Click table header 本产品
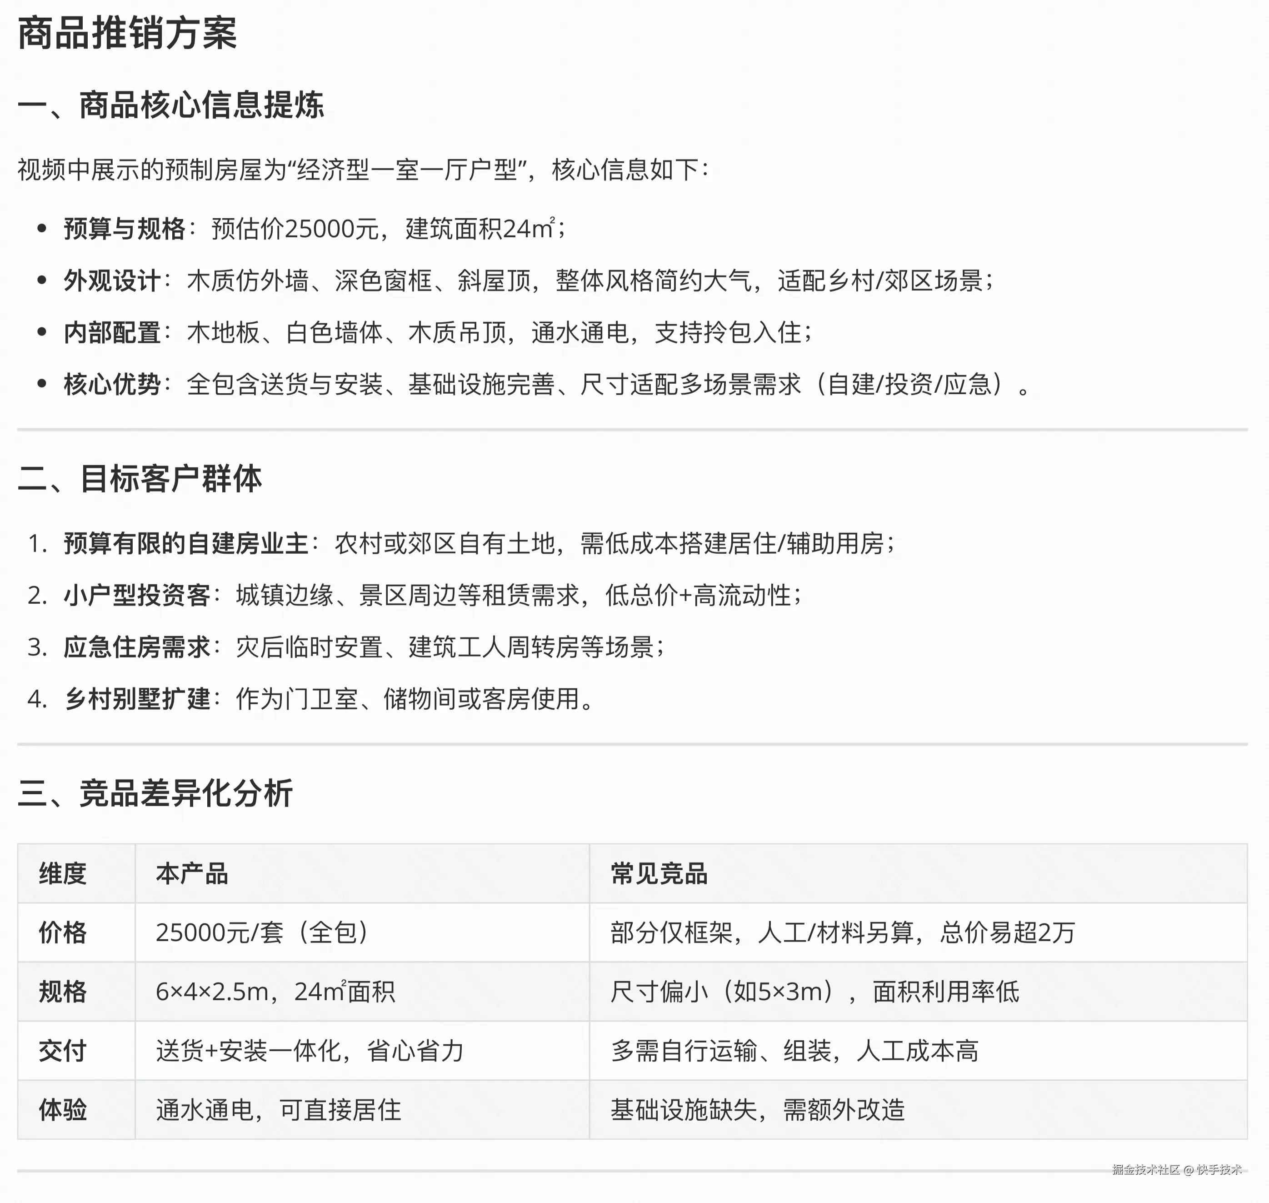This screenshot has width=1269, height=1203. (192, 874)
